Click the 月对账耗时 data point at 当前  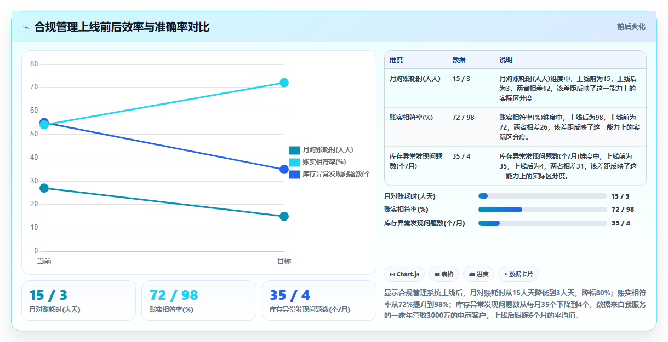pos(44,188)
